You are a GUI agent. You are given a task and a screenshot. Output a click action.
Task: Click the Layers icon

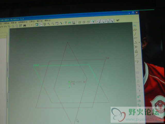pos(69,23)
